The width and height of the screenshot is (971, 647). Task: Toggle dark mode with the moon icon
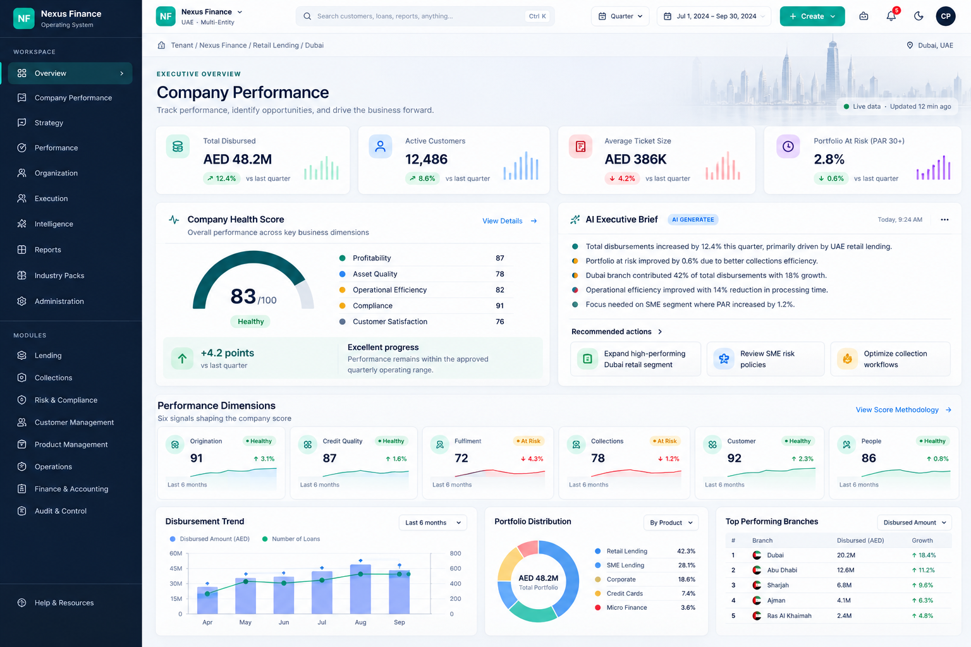tap(919, 16)
